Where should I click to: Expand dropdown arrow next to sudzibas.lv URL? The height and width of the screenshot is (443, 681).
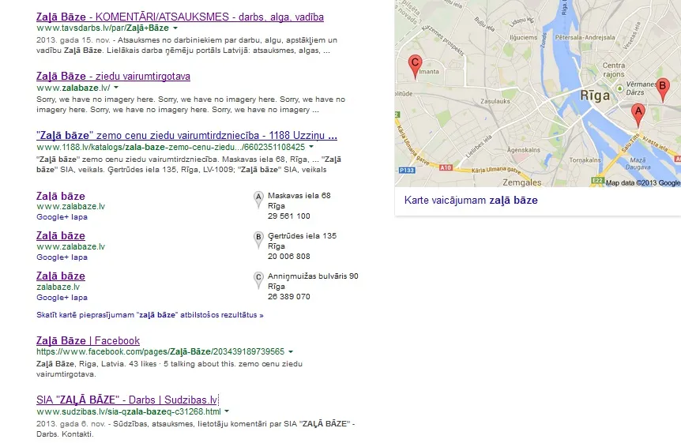[227, 411]
